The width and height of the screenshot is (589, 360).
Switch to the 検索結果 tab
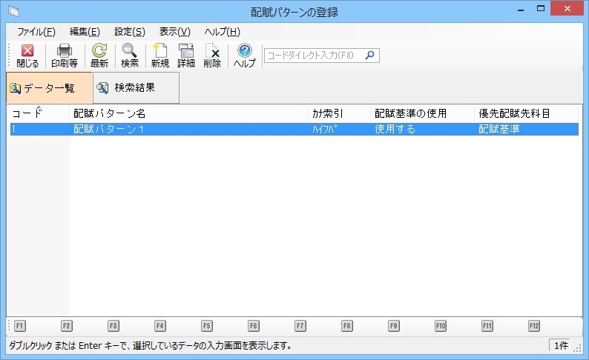coord(135,88)
